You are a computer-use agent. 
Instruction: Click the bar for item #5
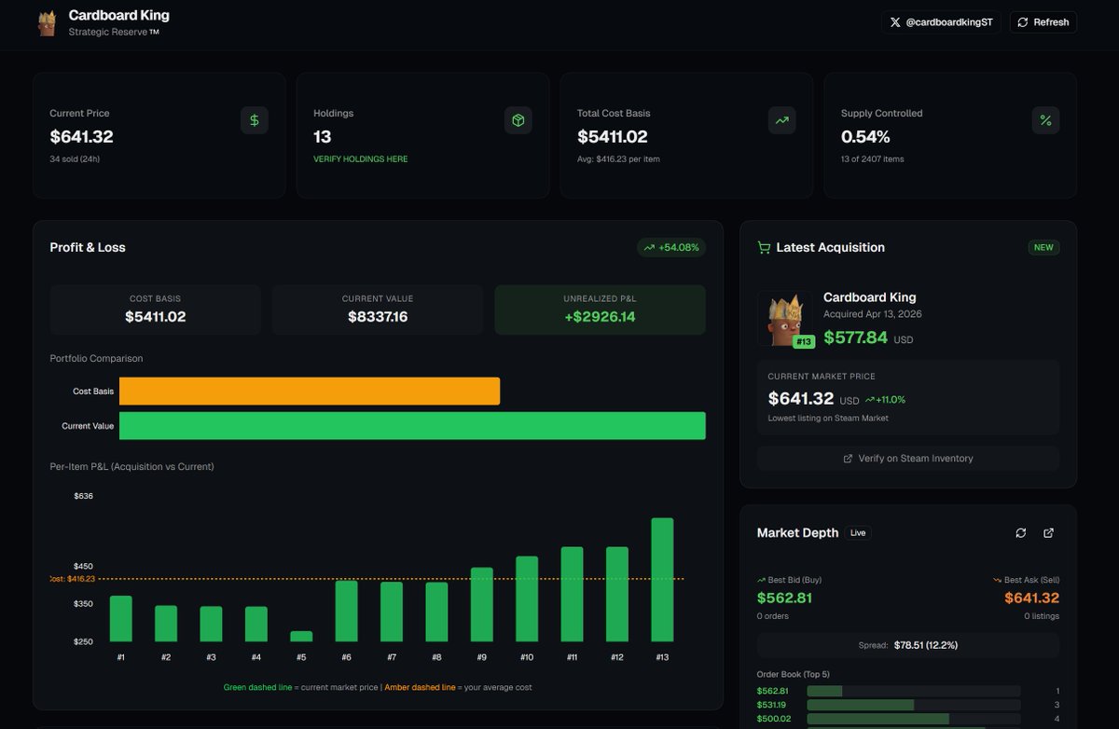301,637
